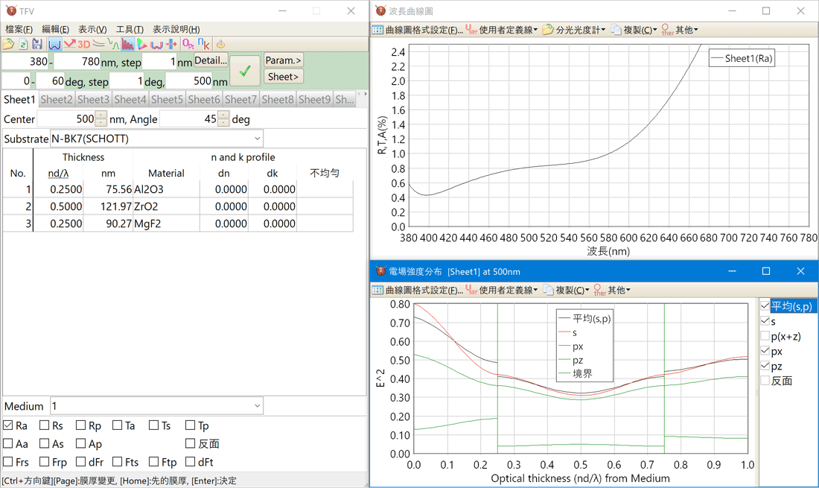Click the save floppy disk icon
The height and width of the screenshot is (488, 819).
point(36,45)
